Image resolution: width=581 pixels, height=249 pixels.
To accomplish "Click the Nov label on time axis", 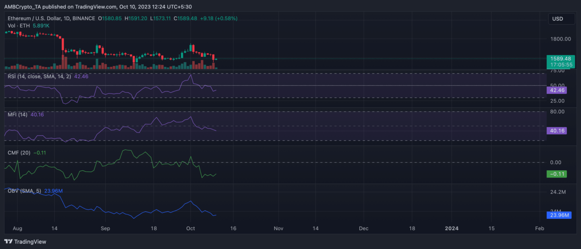I will pos(278,228).
